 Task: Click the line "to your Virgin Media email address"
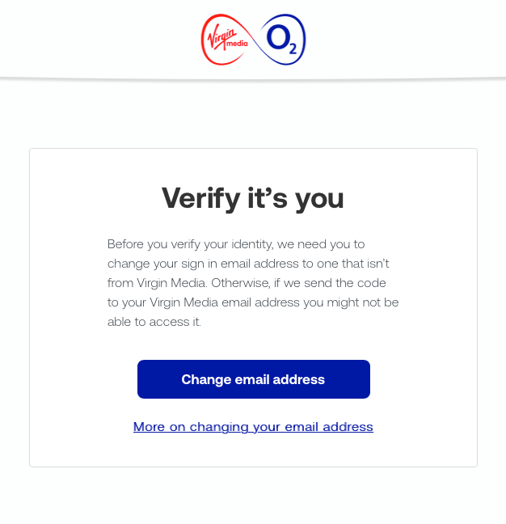[x=253, y=302]
